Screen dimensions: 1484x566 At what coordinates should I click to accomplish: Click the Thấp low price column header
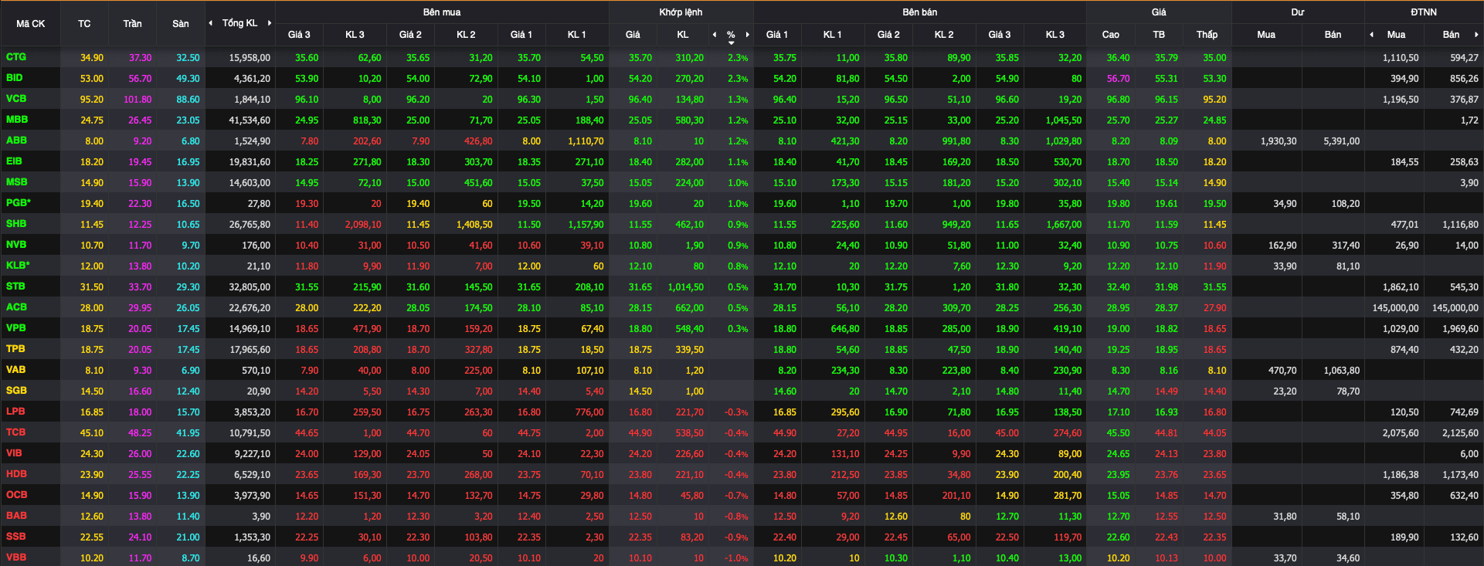[1207, 35]
